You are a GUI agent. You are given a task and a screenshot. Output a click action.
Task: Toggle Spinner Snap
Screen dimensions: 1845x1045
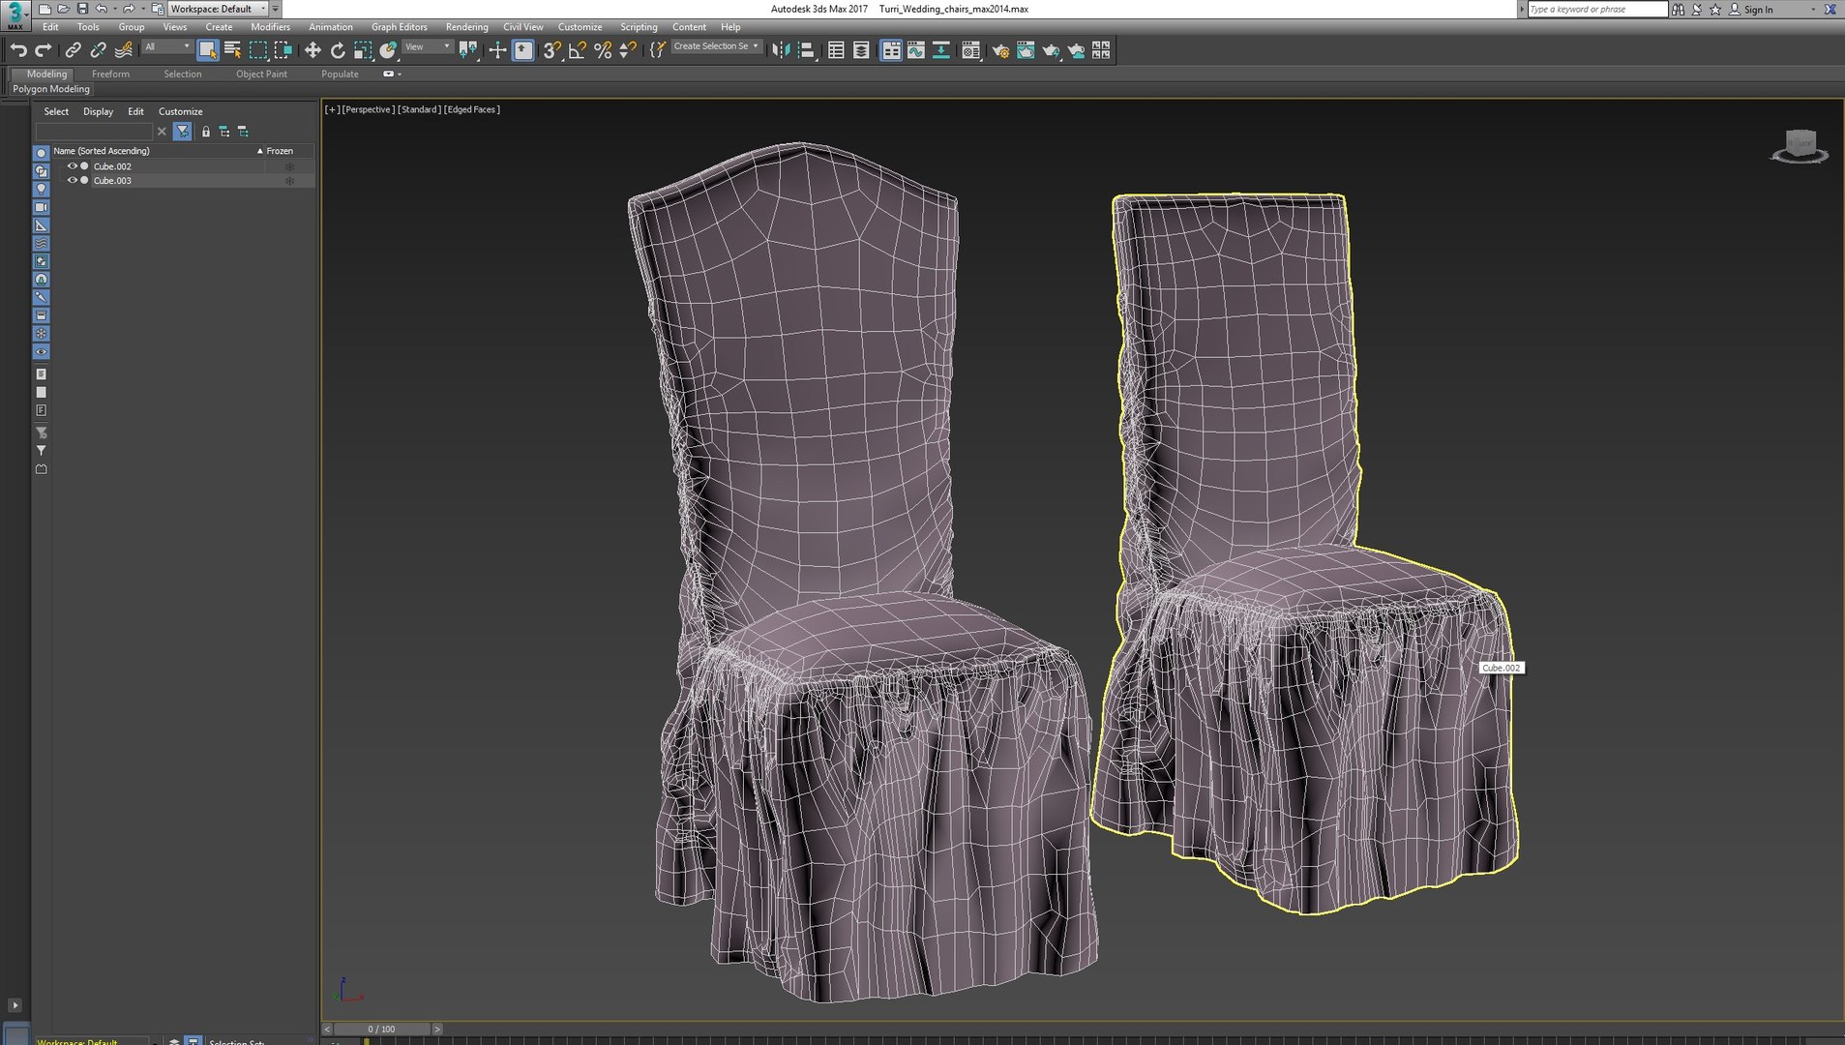point(628,50)
